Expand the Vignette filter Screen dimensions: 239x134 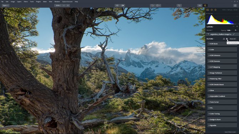pos(222,125)
